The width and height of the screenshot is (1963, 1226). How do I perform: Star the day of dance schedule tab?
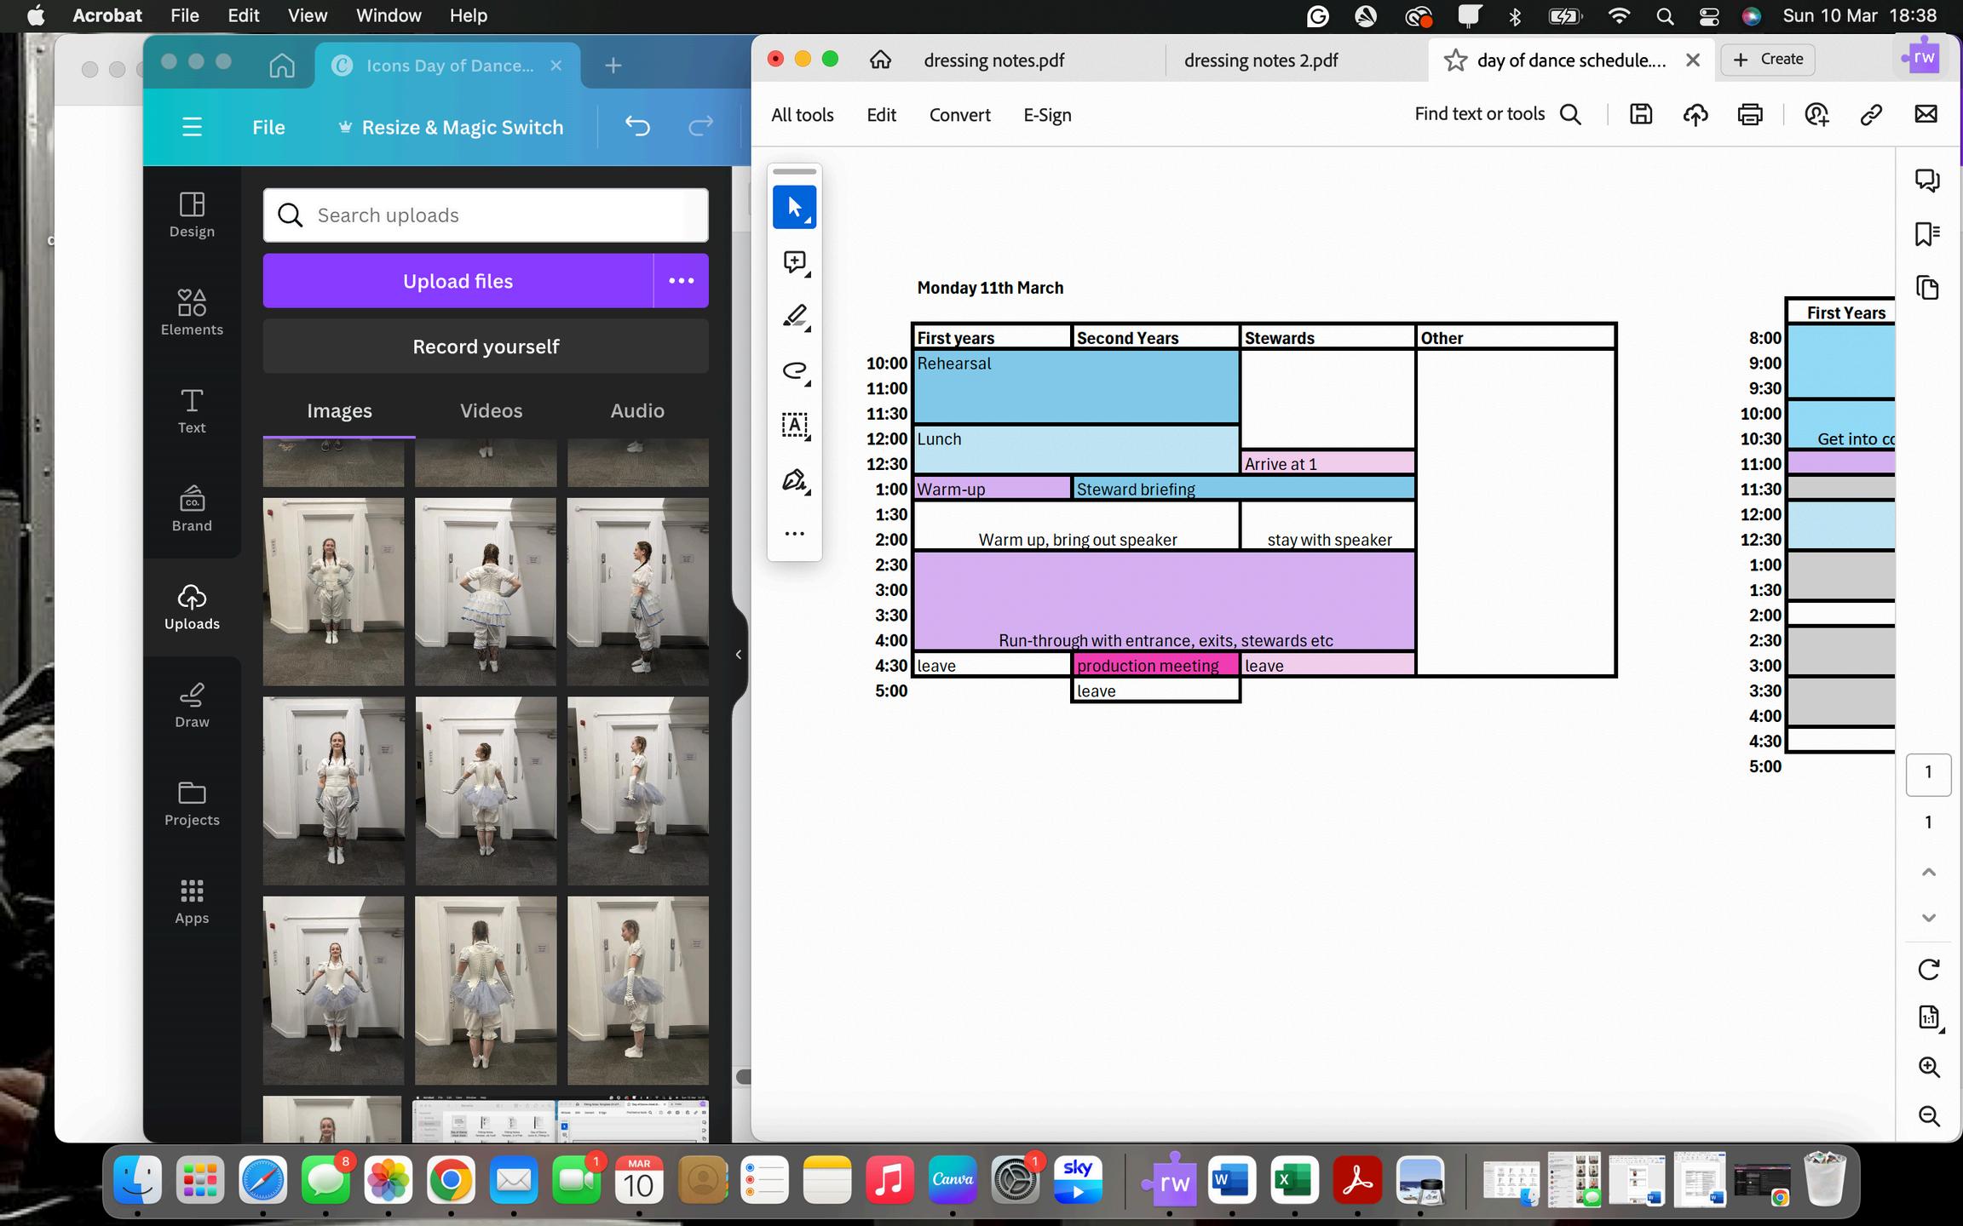pyautogui.click(x=1455, y=60)
